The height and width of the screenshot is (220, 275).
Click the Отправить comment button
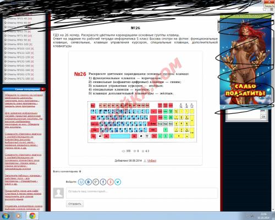[x=75, y=204]
